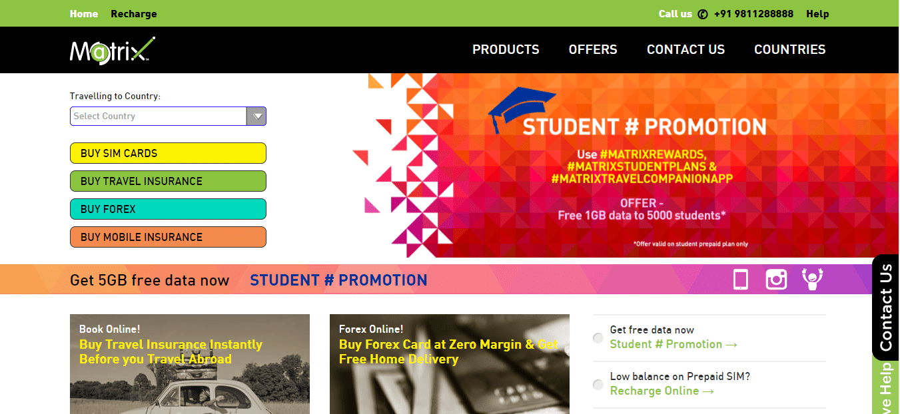
Task: Click the BUY TRAVEL INSURANCE button
Action: pyautogui.click(x=168, y=181)
